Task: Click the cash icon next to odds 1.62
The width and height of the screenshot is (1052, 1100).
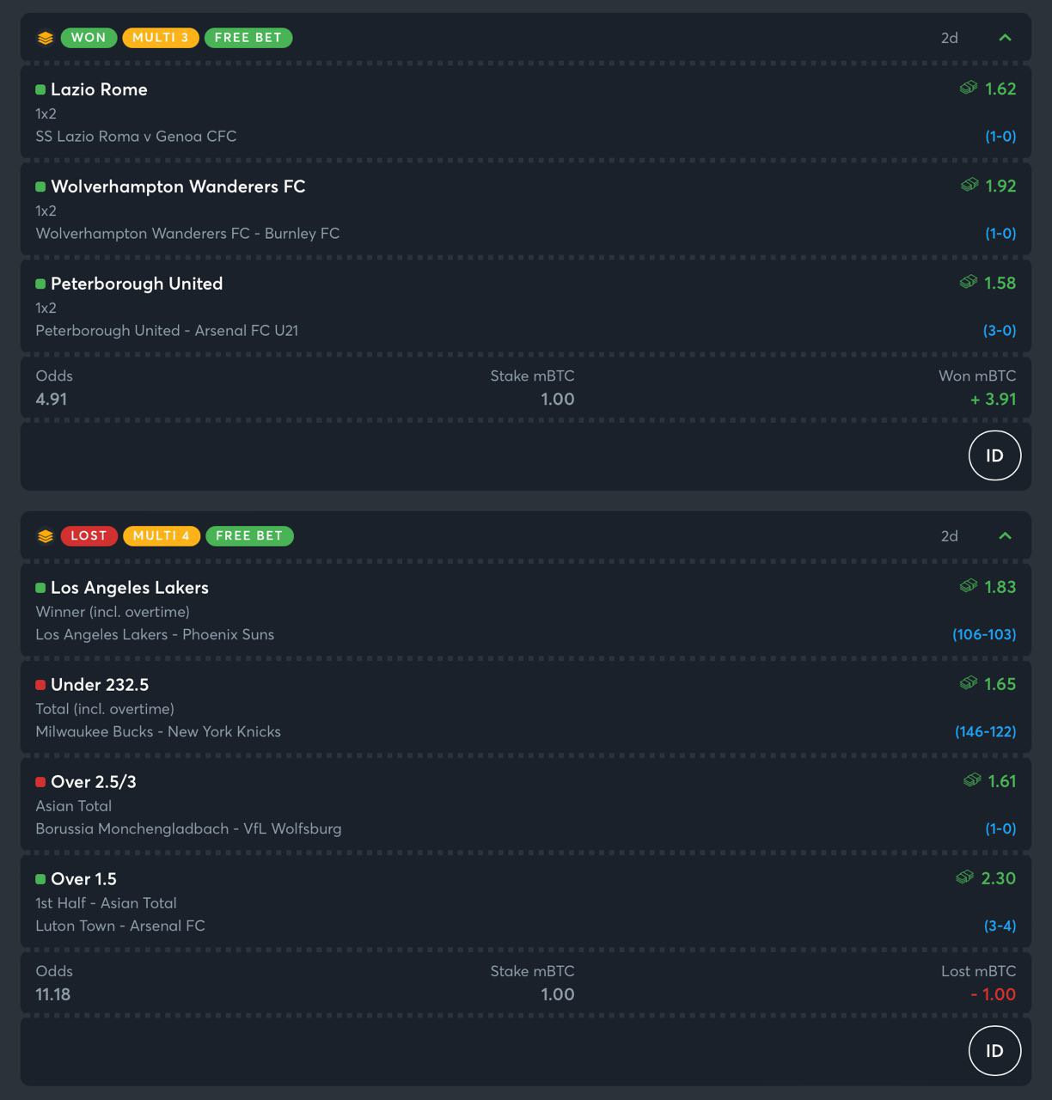Action: click(969, 88)
